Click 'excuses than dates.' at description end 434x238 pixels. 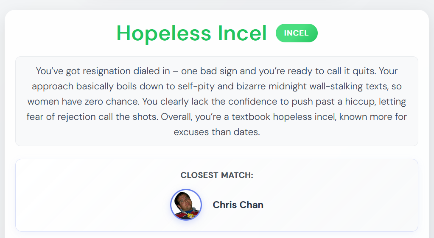tap(217, 132)
